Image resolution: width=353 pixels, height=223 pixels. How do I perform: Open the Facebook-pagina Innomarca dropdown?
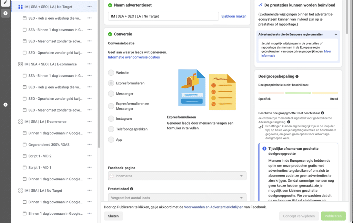[x=177, y=176]
